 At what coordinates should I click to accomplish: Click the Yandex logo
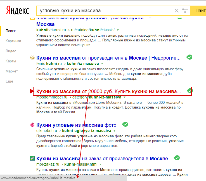click(x=17, y=11)
